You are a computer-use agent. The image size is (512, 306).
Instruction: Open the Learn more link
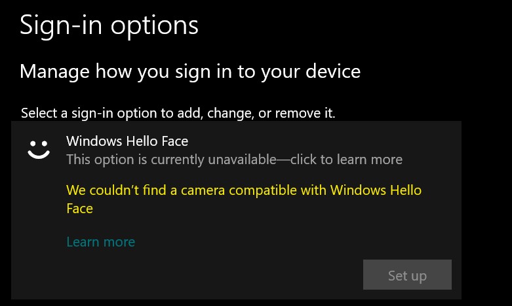(100, 242)
